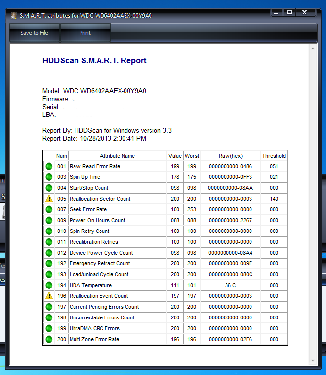Click green status icon for Emergency Retract Count

point(49,263)
